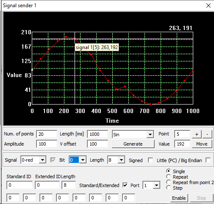Click the curve point near time 580
Viewport: 214px width, 204px height.
point(125,86)
